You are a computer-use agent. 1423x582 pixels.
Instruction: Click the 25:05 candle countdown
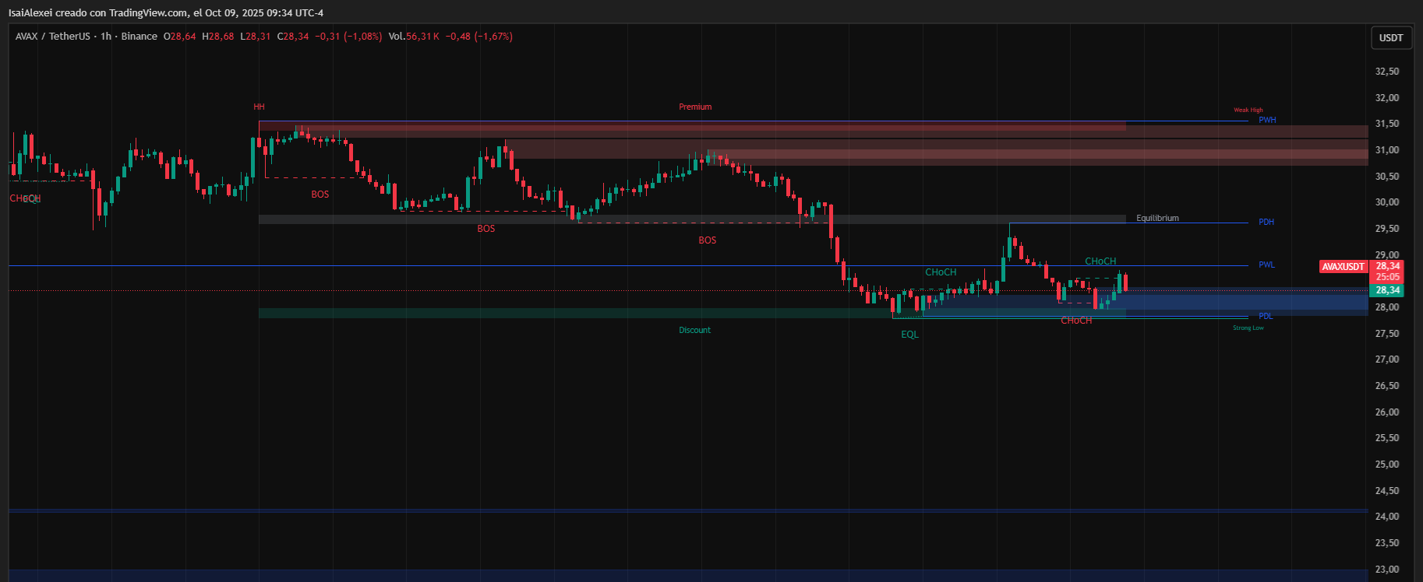pos(1388,277)
